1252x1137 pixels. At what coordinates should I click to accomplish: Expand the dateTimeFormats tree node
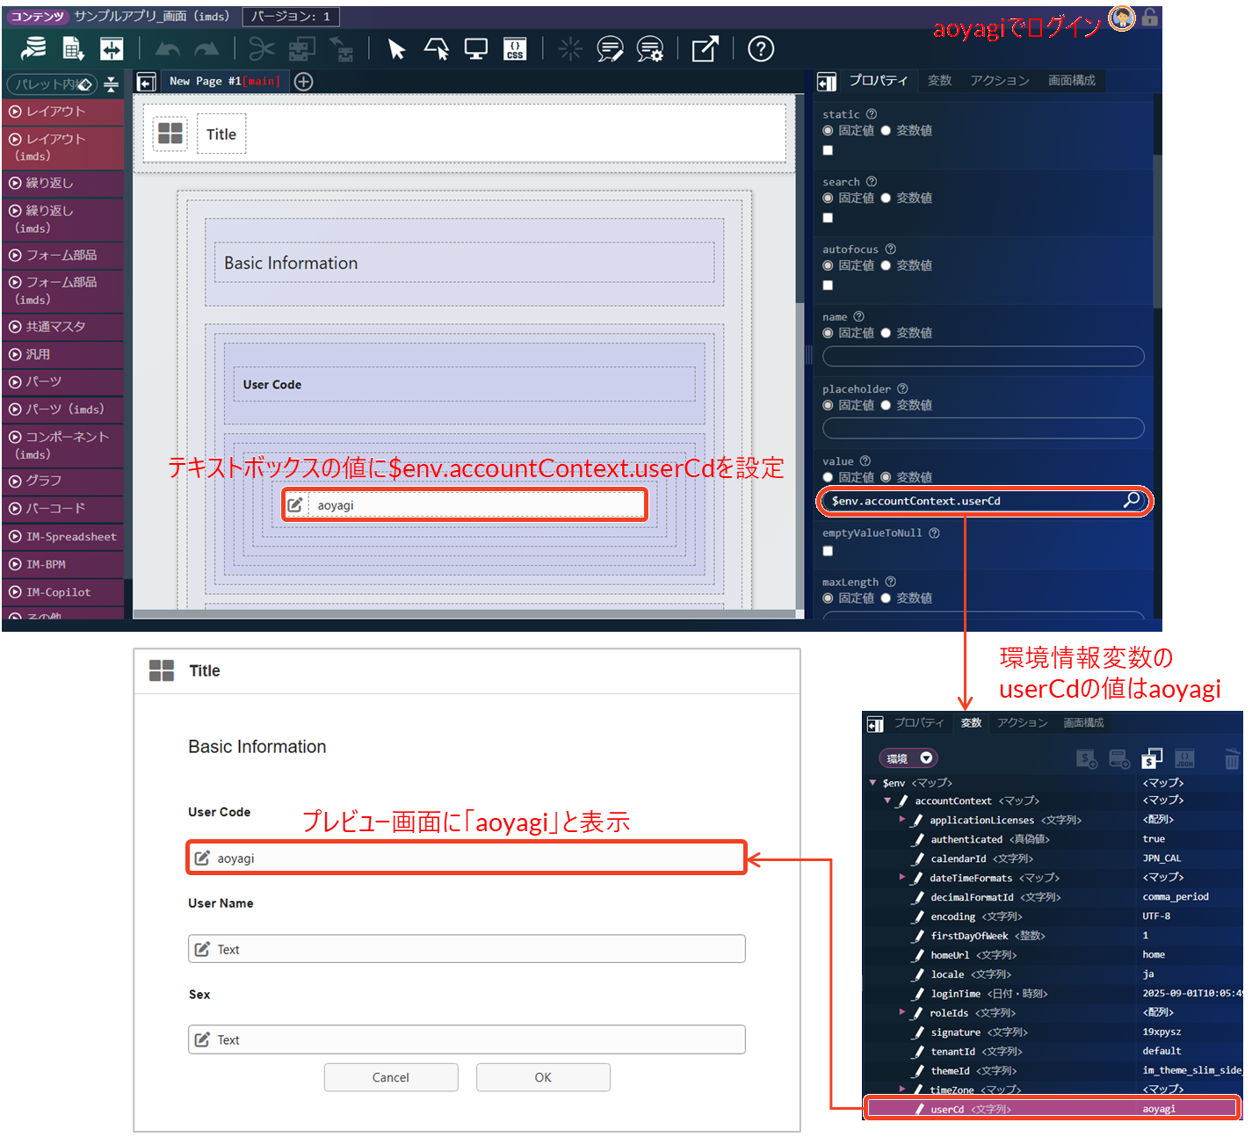(902, 877)
